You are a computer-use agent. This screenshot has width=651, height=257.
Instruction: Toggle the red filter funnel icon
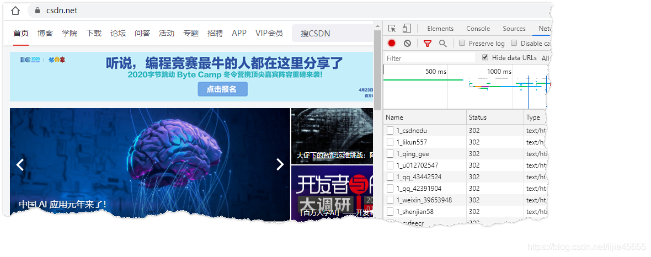click(427, 43)
